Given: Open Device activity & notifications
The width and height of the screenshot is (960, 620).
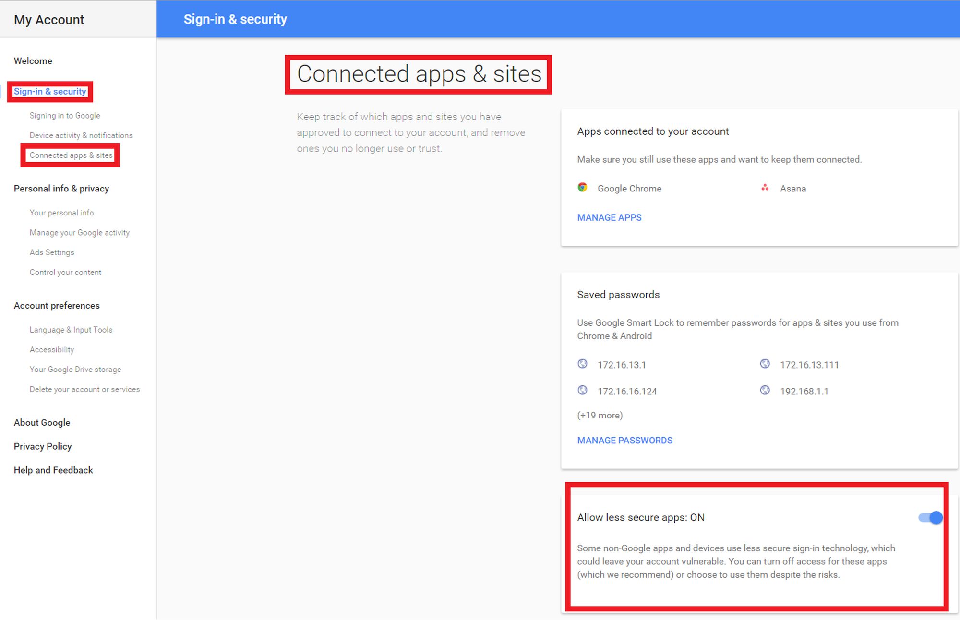Looking at the screenshot, I should click(81, 135).
